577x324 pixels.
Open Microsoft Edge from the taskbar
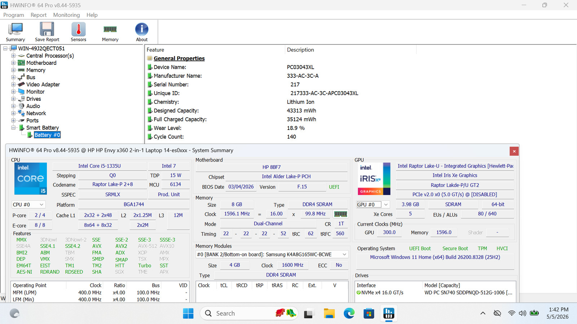(x=349, y=314)
